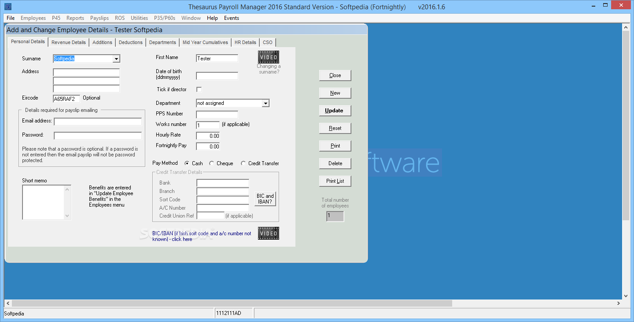This screenshot has height=322, width=634.
Task: Click the Delete button
Action: point(335,163)
